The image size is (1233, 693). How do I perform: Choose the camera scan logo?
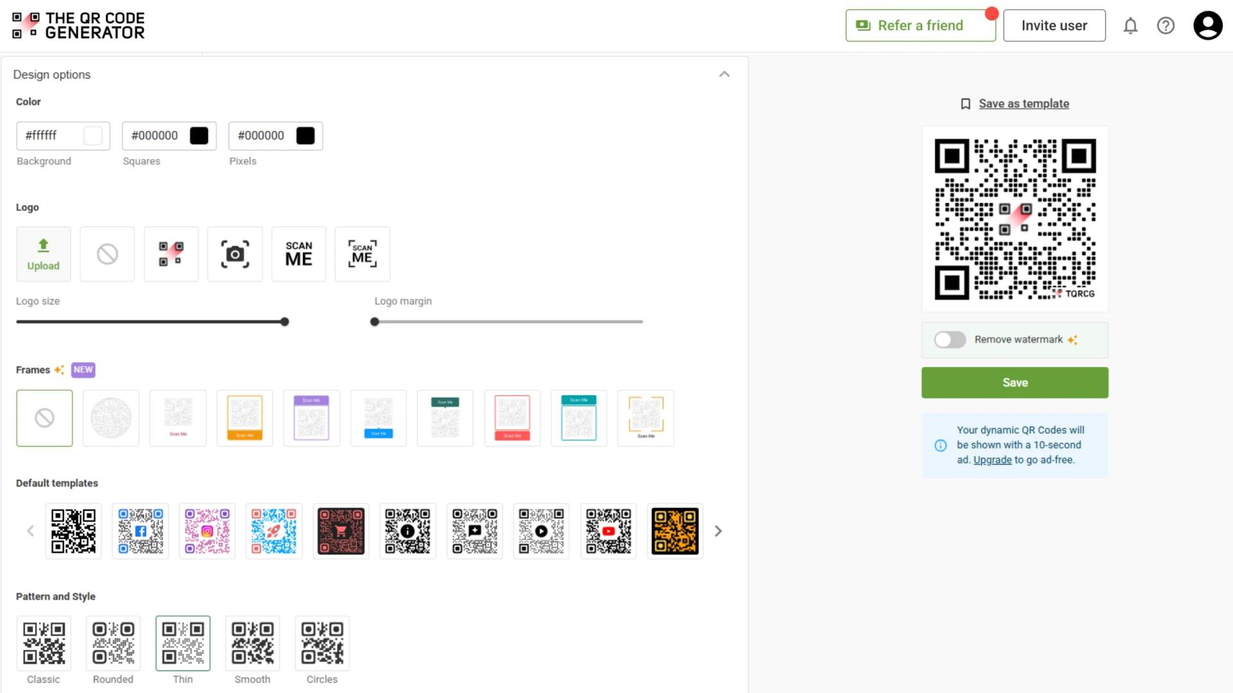point(235,254)
